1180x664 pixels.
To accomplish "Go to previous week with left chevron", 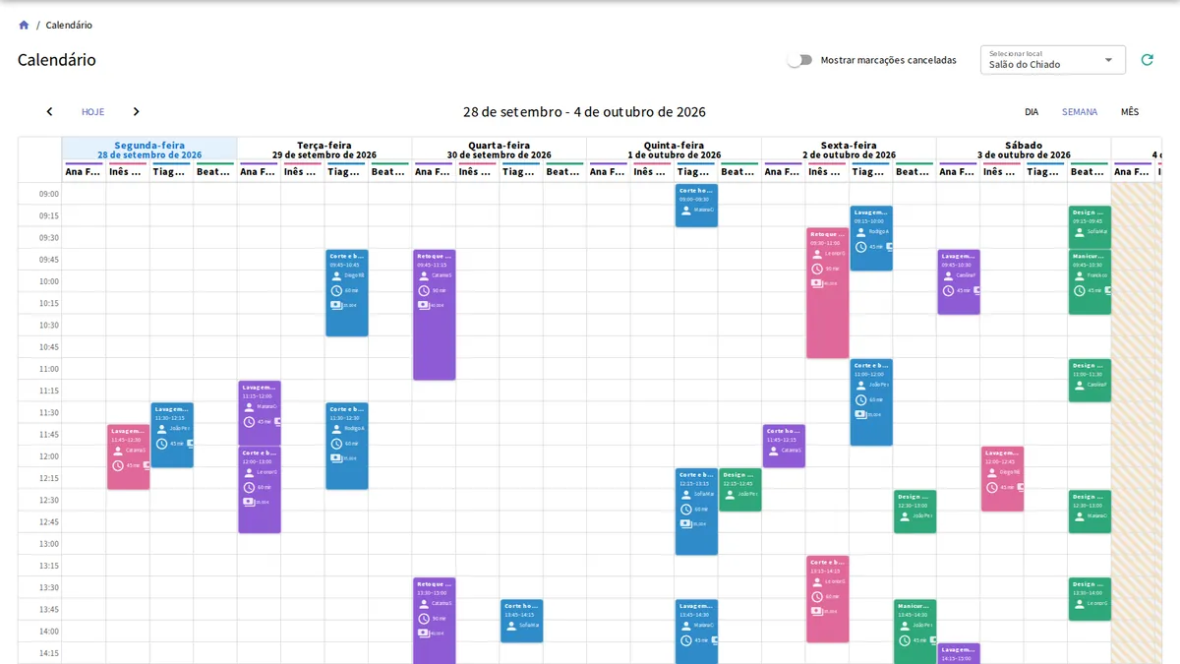I will [49, 112].
